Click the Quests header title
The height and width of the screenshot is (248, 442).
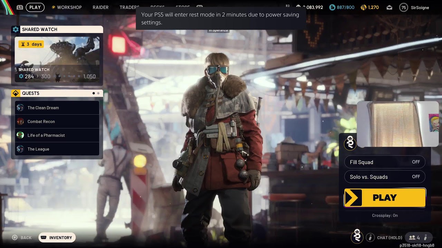click(31, 93)
